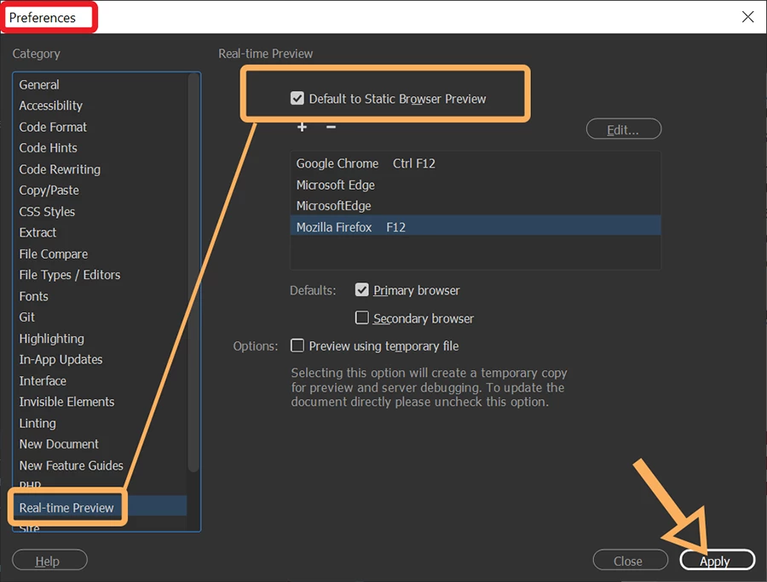Viewport: 767px width, 582px height.
Task: Apply the preference changes
Action: point(717,561)
